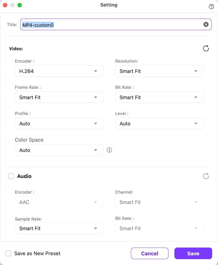Click the Cancel button
Image resolution: width=218 pixels, height=265 pixels.
click(x=149, y=253)
